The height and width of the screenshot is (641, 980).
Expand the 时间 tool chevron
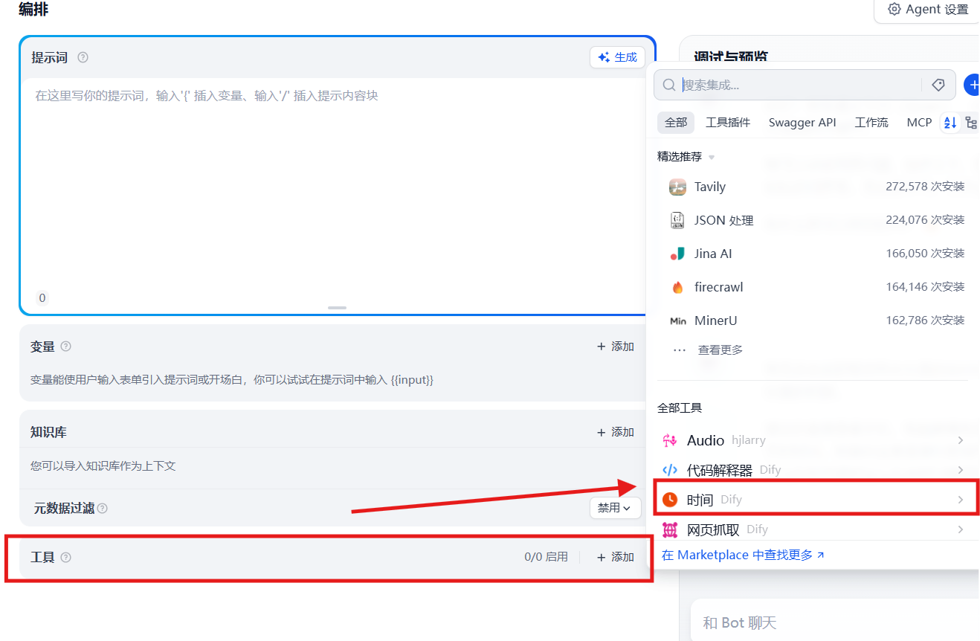coord(961,500)
